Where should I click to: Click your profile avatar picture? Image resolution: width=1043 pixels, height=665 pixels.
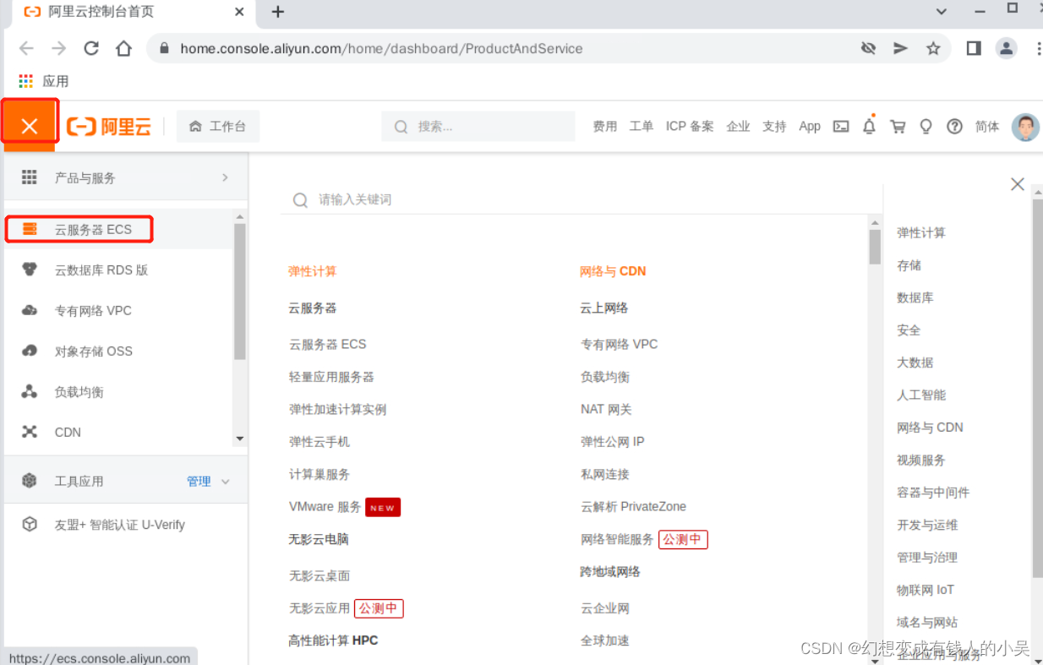(x=1024, y=126)
